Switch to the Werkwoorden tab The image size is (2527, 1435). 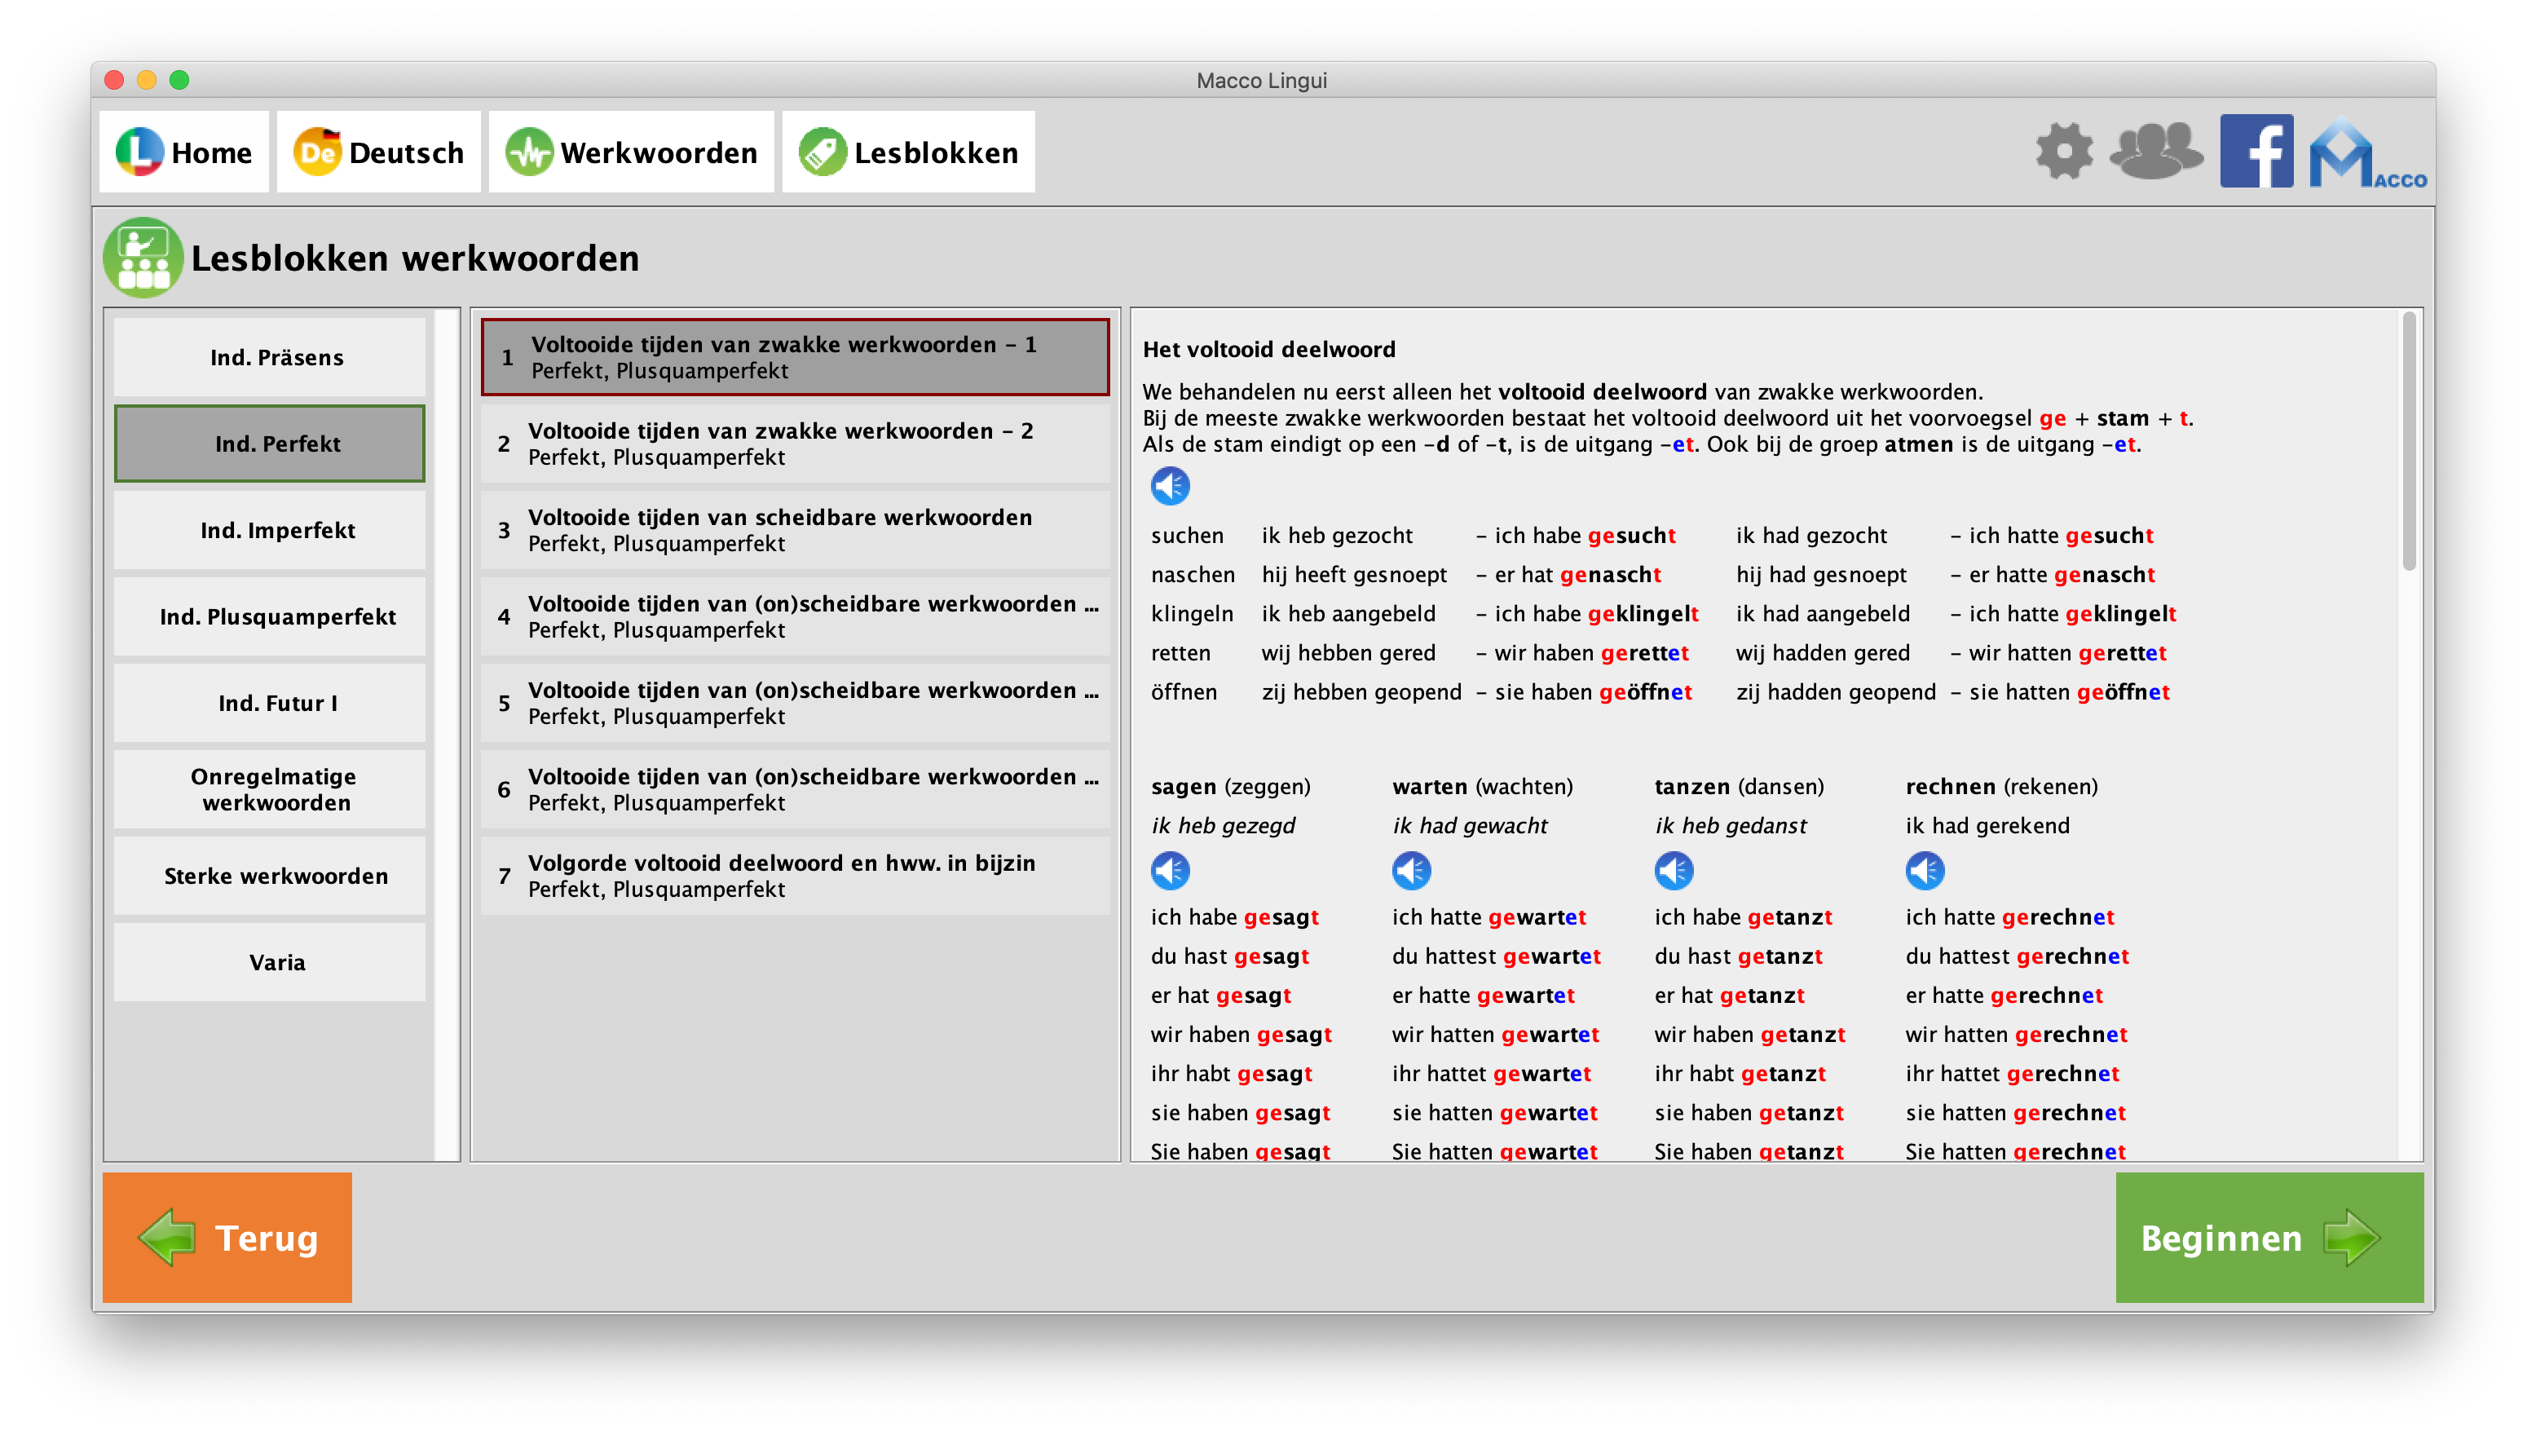[x=632, y=152]
